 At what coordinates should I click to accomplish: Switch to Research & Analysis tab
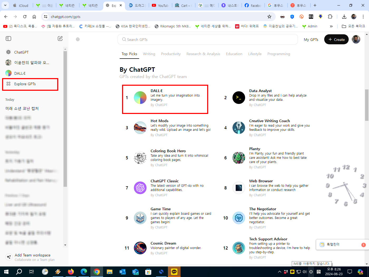[x=203, y=54]
